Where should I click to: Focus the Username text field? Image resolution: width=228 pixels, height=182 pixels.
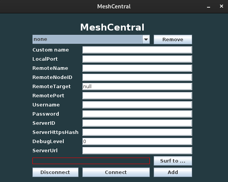coord(137,105)
